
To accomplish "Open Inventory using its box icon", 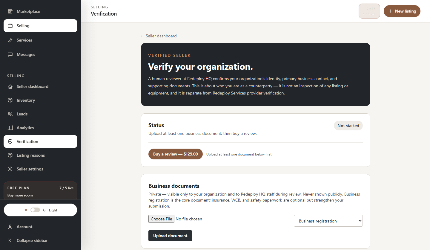I will point(10,100).
